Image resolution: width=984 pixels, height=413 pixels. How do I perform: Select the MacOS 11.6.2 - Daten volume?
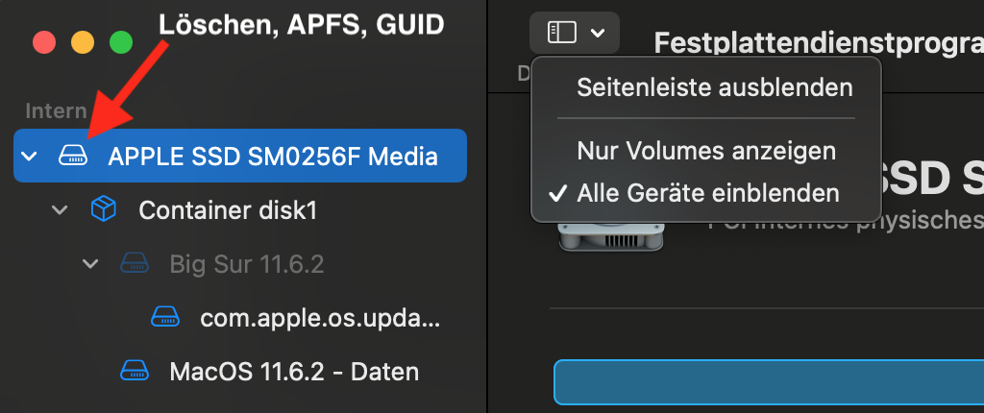point(293,370)
